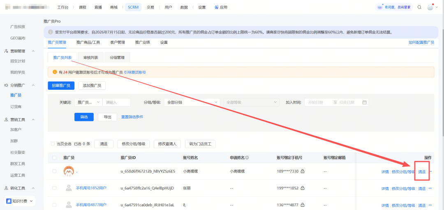Open the 全部分组 dropdown
Screen dimensions: 444x210
point(192,102)
